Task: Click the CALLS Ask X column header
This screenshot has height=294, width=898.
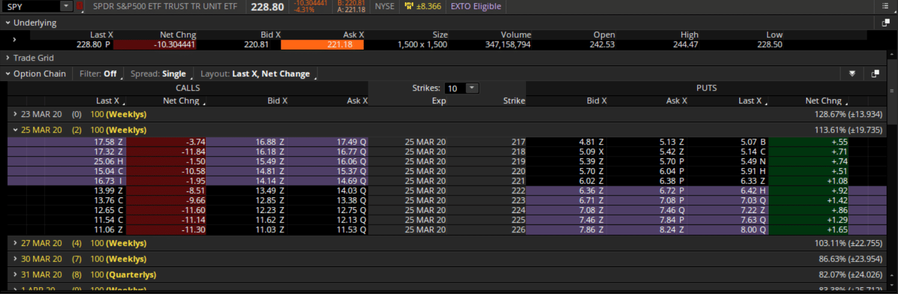Action: (x=357, y=101)
